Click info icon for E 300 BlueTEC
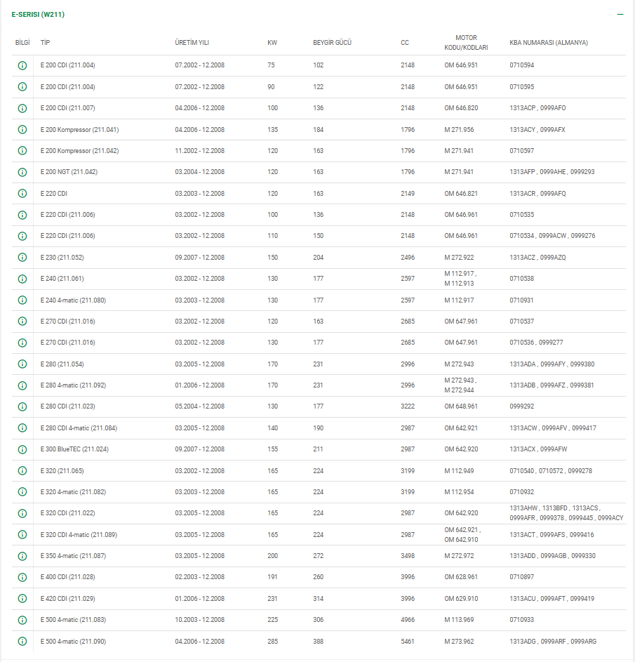 tap(22, 449)
